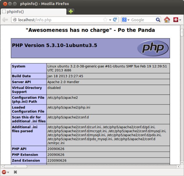
Task: Click the 'Build Date' row label
Action: click(21, 76)
